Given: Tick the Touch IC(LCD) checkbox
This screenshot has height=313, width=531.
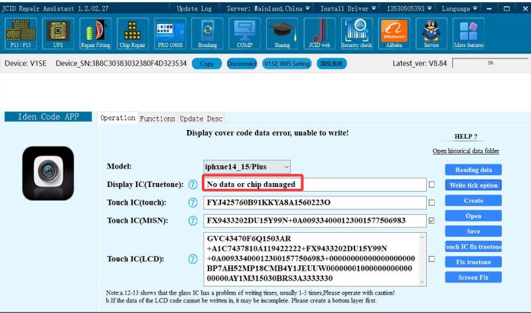Looking at the screenshot, I should 431,259.
